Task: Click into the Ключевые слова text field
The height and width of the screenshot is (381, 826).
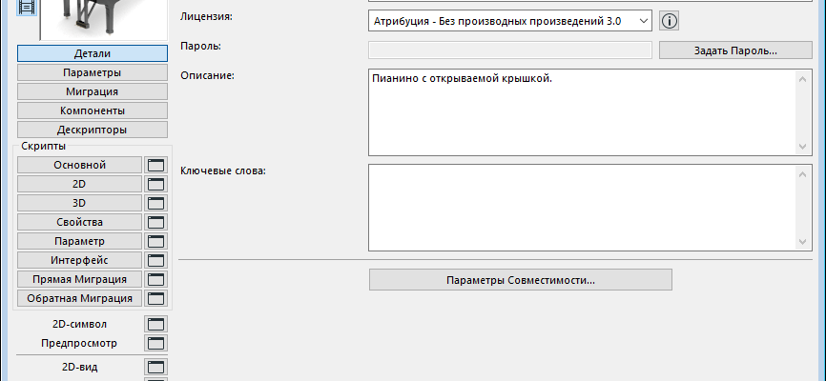Action: coord(582,207)
